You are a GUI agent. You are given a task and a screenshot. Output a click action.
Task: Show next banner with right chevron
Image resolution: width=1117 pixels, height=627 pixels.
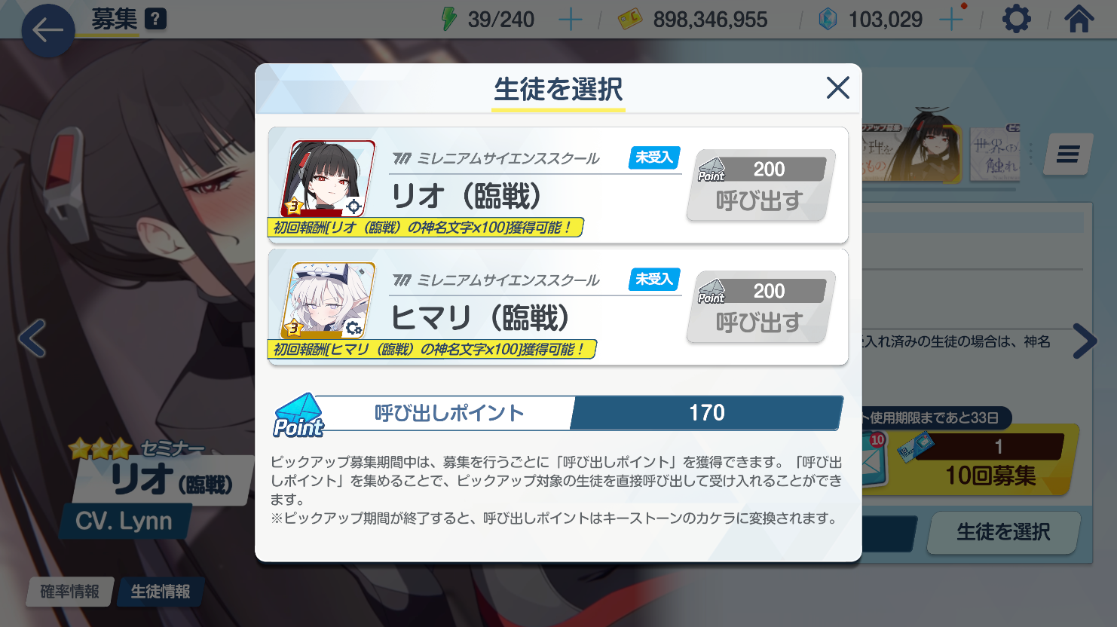(1085, 341)
